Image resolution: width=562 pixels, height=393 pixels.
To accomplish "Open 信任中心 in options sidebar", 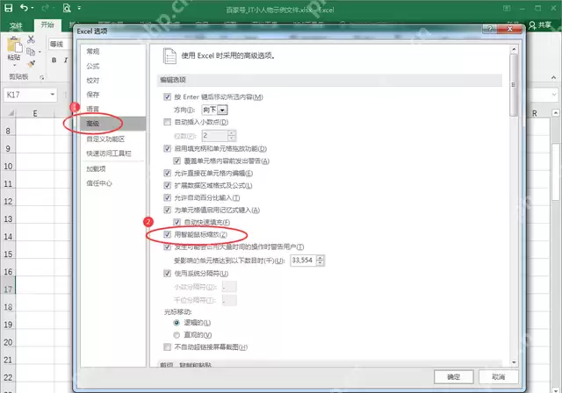I will coord(99,183).
